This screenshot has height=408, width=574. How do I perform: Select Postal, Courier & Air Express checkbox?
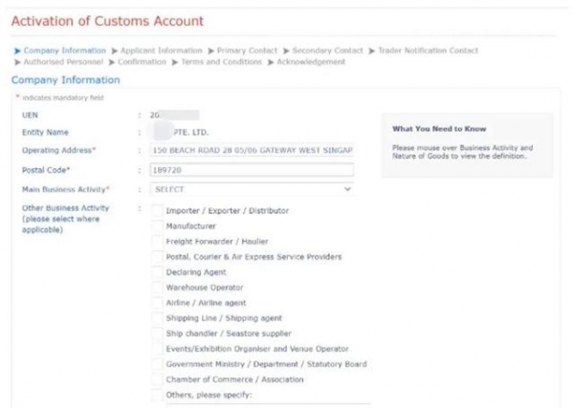[157, 256]
